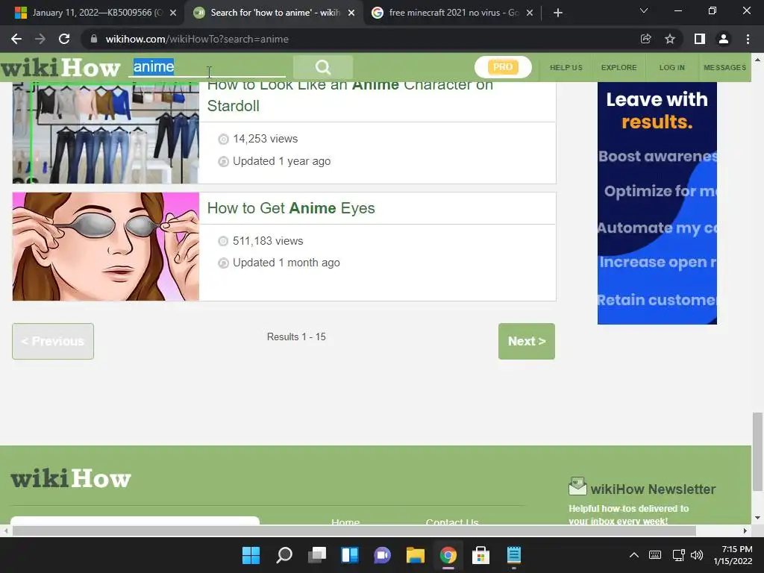This screenshot has width=764, height=573.
Task: Open the Chrome profile icon
Action: 724,39
